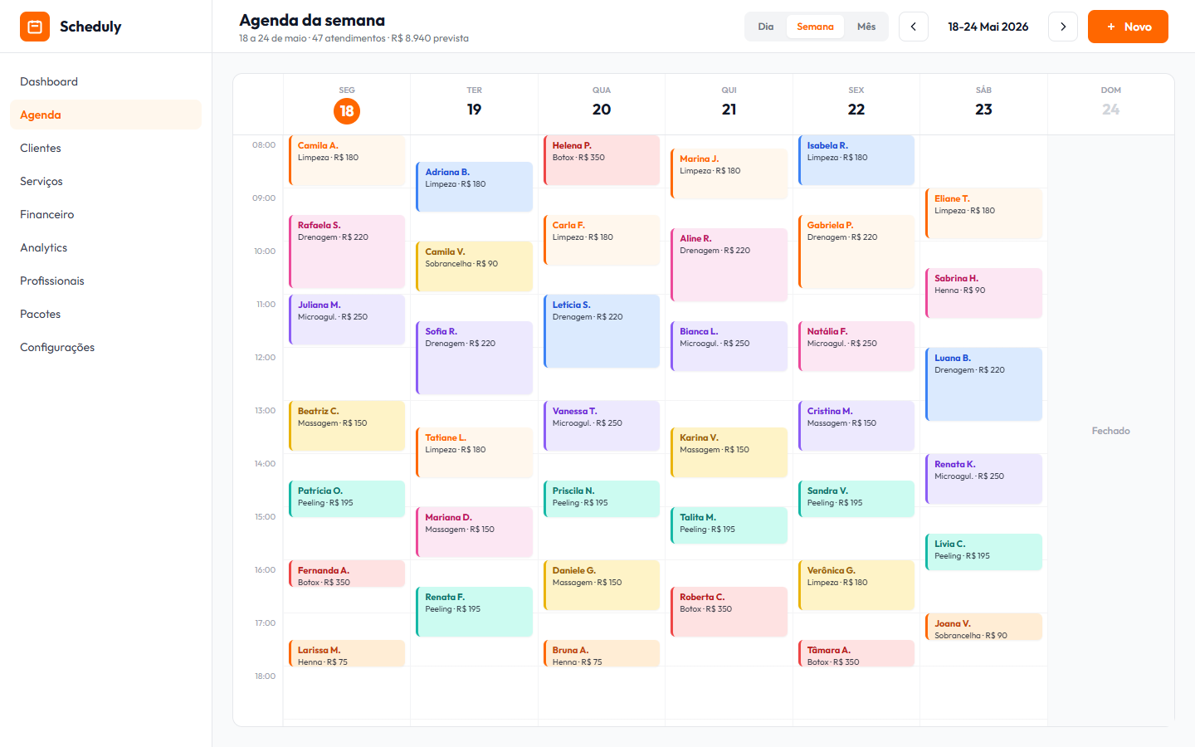Create a new appointment with Novo
The width and height of the screenshot is (1195, 747).
1128,27
